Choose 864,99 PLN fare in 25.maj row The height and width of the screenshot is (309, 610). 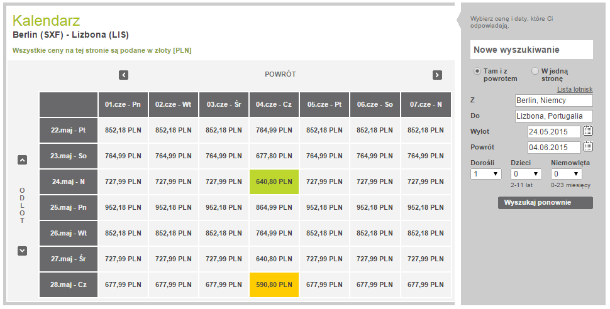(x=274, y=207)
